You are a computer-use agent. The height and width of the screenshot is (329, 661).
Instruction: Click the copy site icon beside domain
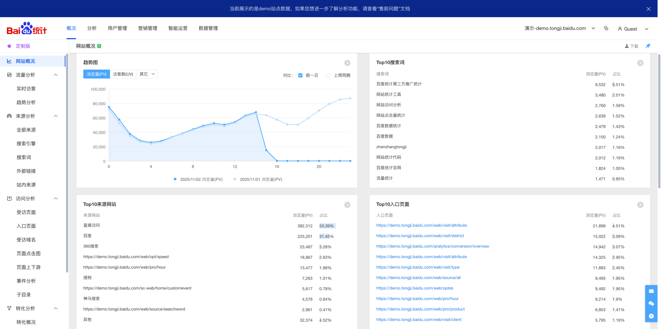click(606, 28)
